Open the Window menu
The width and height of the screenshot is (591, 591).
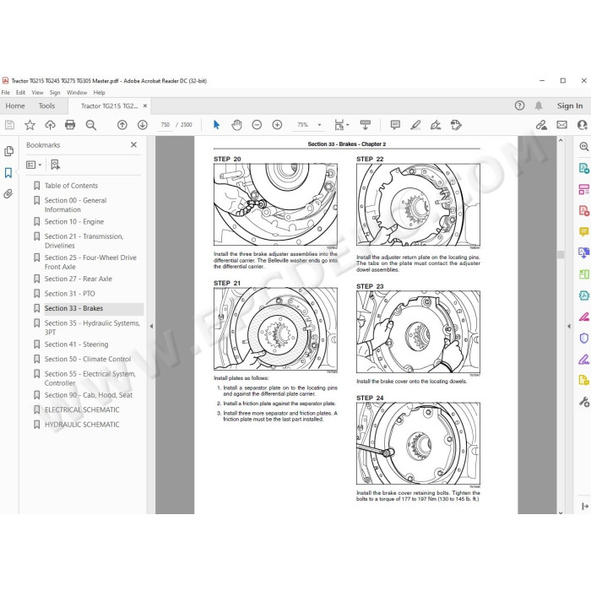click(77, 92)
